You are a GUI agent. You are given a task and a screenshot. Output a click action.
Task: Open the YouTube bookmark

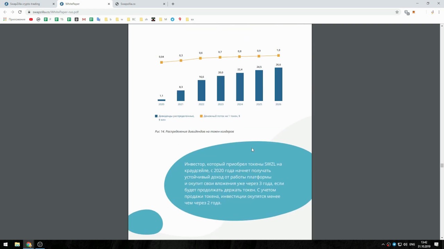[x=31, y=19]
